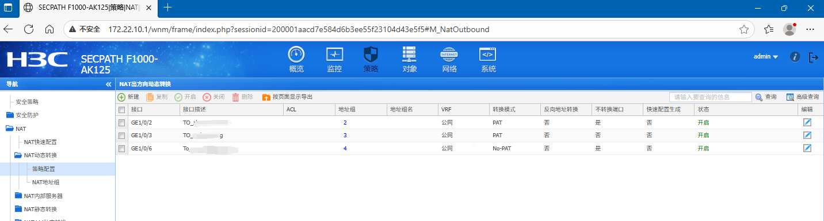The height and width of the screenshot is (221, 824).
Task: Expand the 安全防护 folder
Action: [10, 115]
